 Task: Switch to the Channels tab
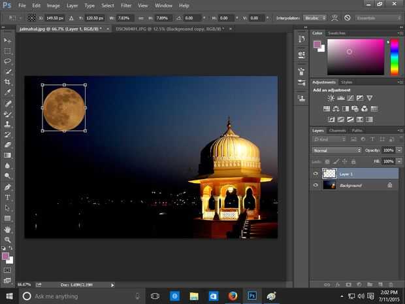337,130
